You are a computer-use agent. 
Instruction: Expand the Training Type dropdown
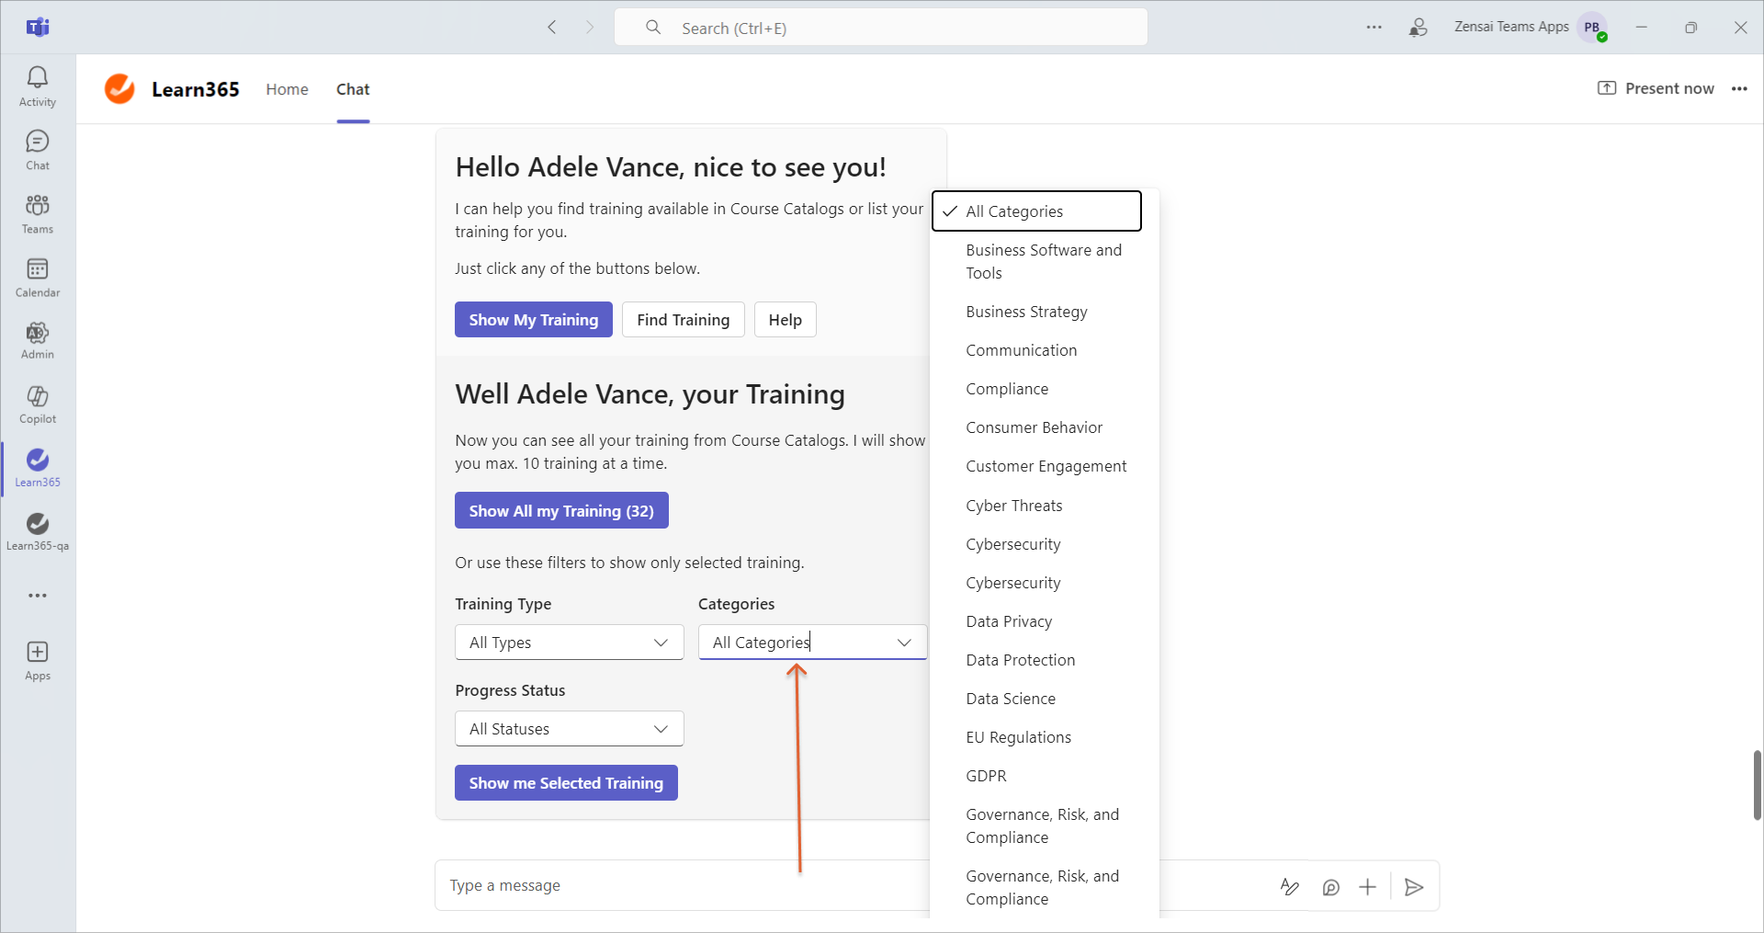point(569,643)
